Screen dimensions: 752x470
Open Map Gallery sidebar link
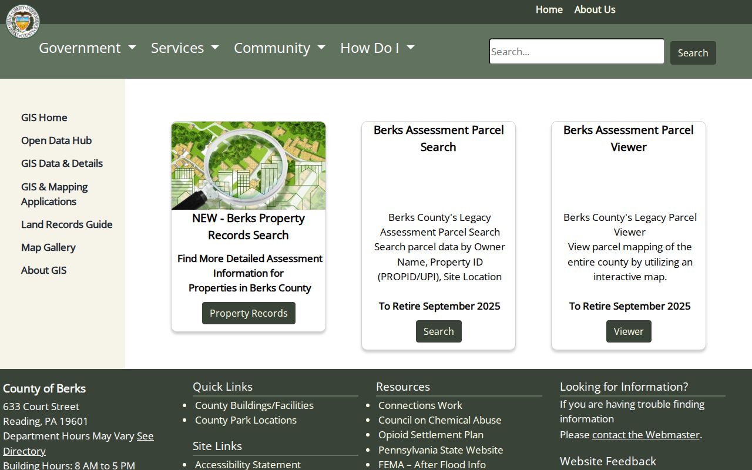click(x=48, y=247)
